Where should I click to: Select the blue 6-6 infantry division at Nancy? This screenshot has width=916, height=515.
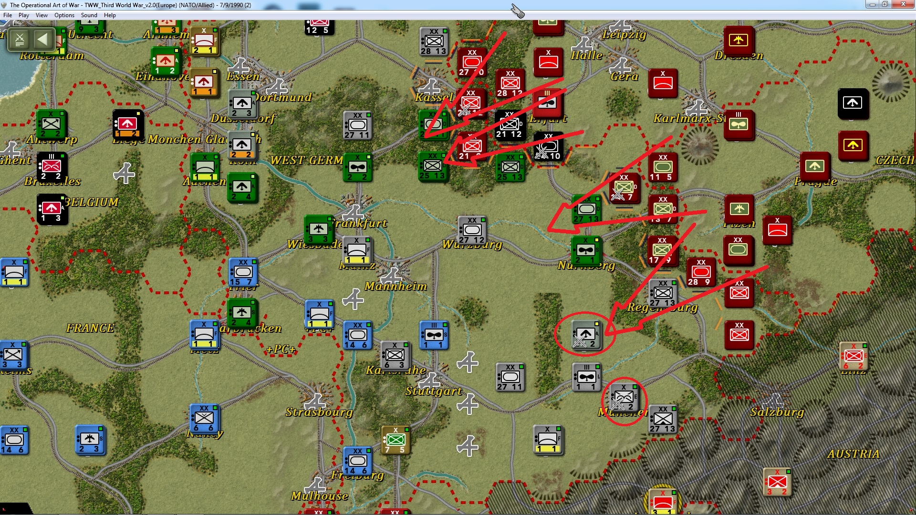click(x=205, y=418)
